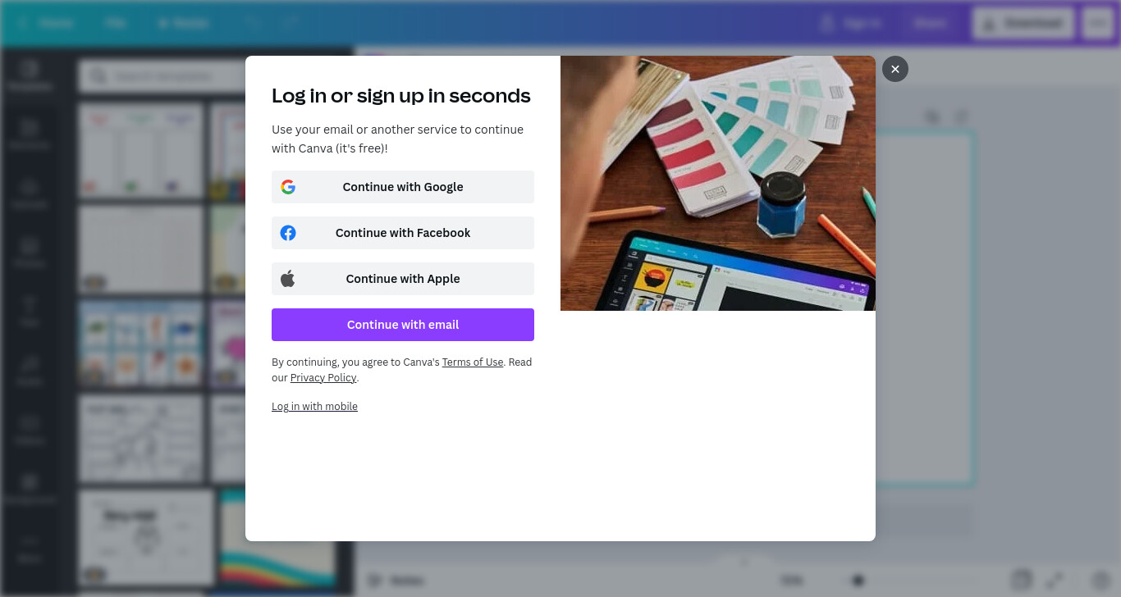
Task: Open the Text sidebar panel
Action: coord(30,312)
